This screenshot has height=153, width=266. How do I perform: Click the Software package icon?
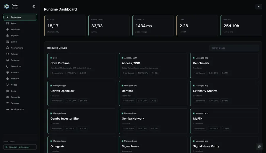(7, 60)
